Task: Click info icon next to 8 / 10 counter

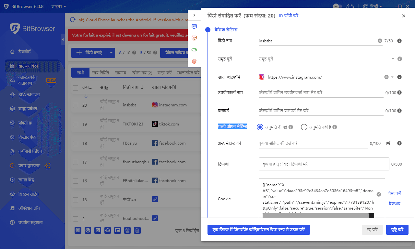Action: point(134,53)
